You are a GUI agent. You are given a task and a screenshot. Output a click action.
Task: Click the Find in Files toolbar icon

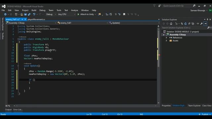point(99,14)
